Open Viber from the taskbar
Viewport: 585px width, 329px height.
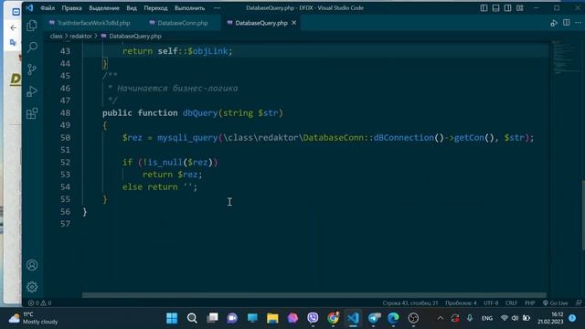point(313,318)
